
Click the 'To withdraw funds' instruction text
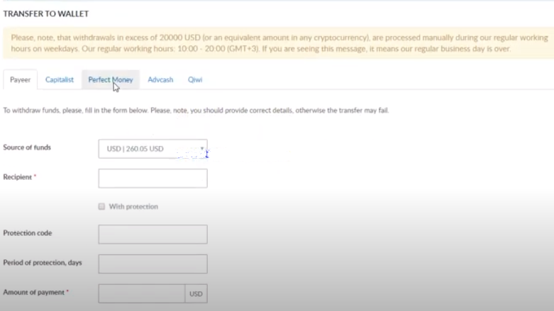tap(196, 111)
